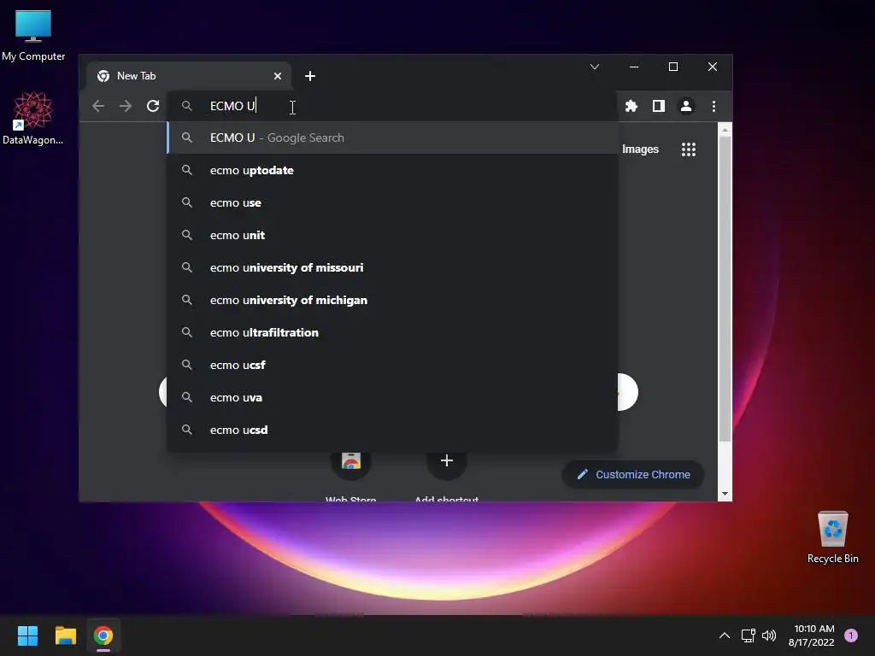Screen dimensions: 875x656
Task: Reload the current page
Action: (153, 106)
